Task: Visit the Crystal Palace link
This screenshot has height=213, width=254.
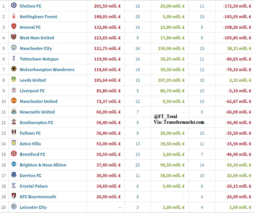Action: [34, 186]
